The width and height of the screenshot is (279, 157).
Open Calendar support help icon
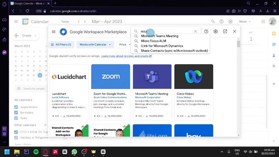[221, 21]
